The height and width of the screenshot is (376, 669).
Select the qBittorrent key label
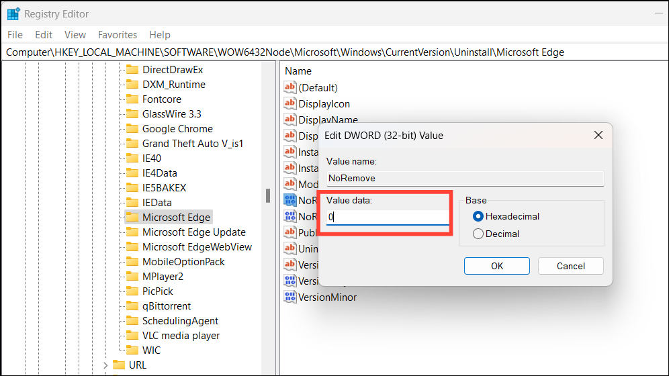[167, 306]
